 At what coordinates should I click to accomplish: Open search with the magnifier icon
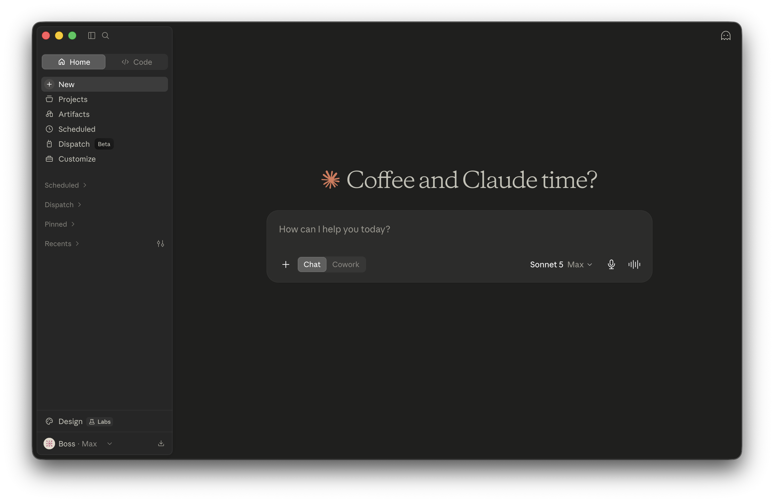tap(105, 36)
